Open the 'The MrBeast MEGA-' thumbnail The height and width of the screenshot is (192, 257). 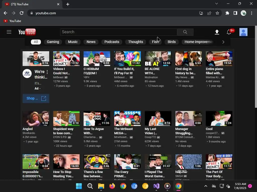(x=127, y=118)
